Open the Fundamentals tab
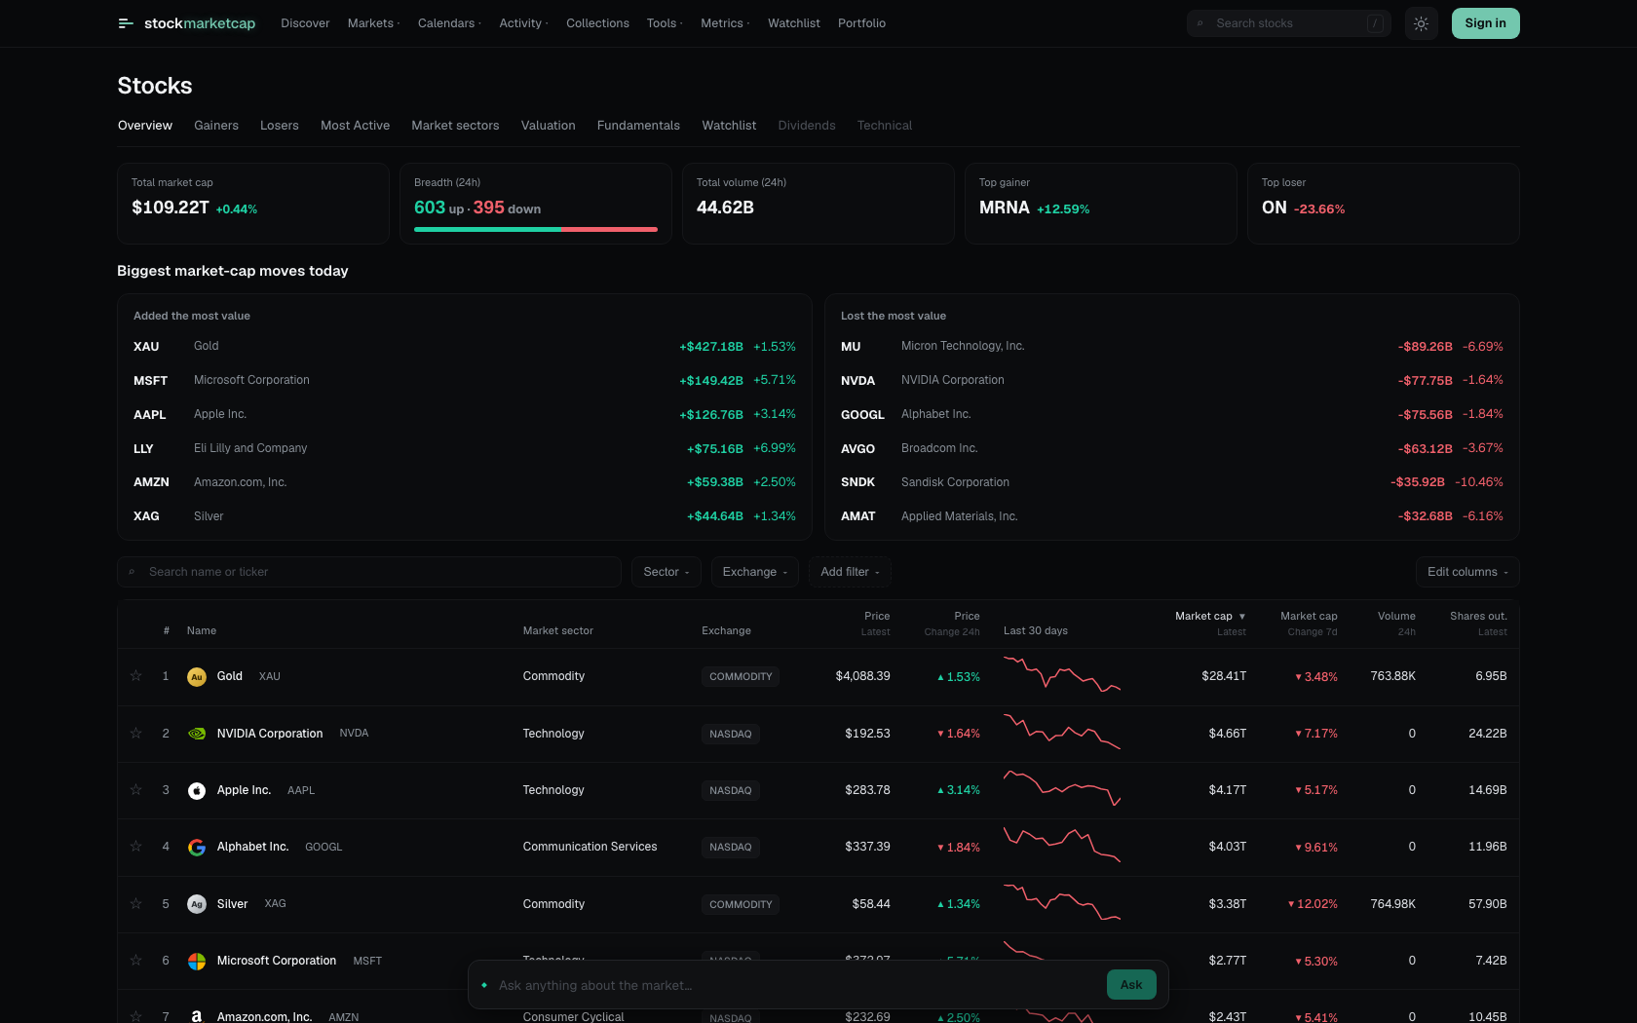The image size is (1637, 1023). point(638,126)
